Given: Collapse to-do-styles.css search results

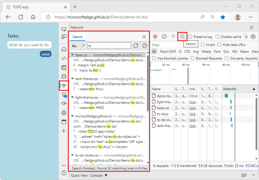Looking at the screenshot, I should (72, 155).
